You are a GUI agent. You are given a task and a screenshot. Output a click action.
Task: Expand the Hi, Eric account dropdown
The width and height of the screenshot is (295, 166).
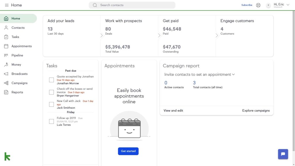[288, 5]
